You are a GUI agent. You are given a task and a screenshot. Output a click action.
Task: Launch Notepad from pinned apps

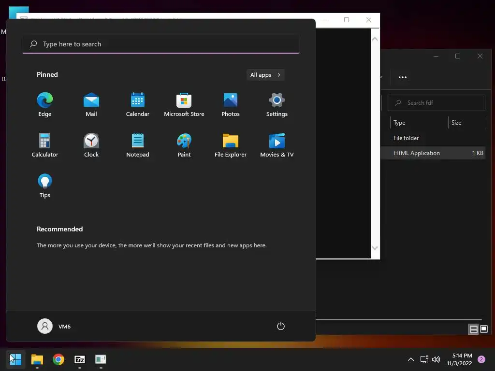138,145
